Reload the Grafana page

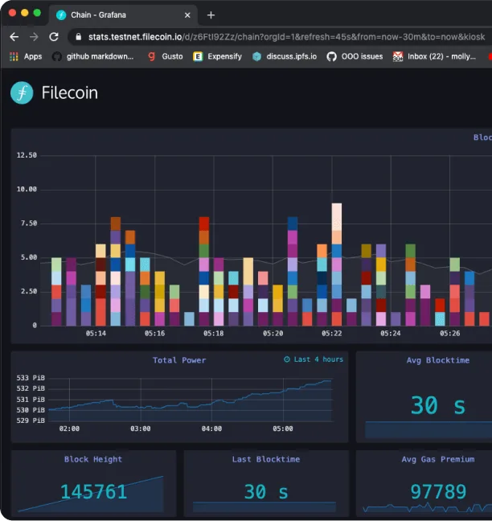point(54,37)
